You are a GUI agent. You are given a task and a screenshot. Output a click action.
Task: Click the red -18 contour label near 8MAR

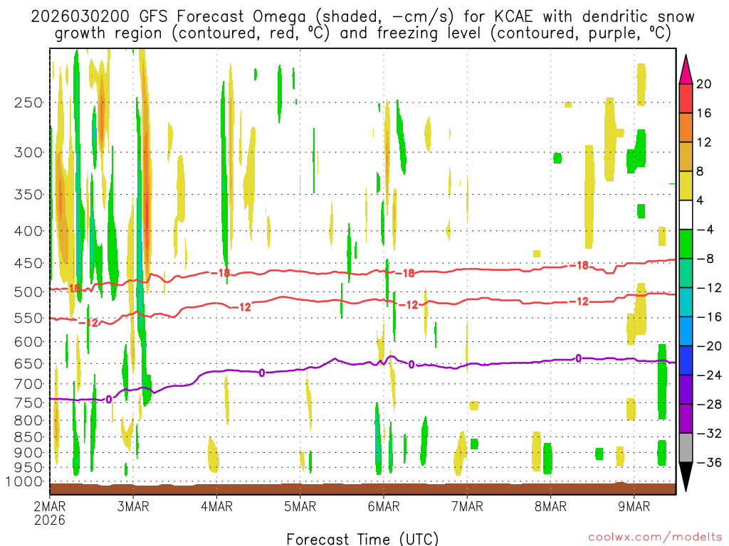[x=579, y=266]
